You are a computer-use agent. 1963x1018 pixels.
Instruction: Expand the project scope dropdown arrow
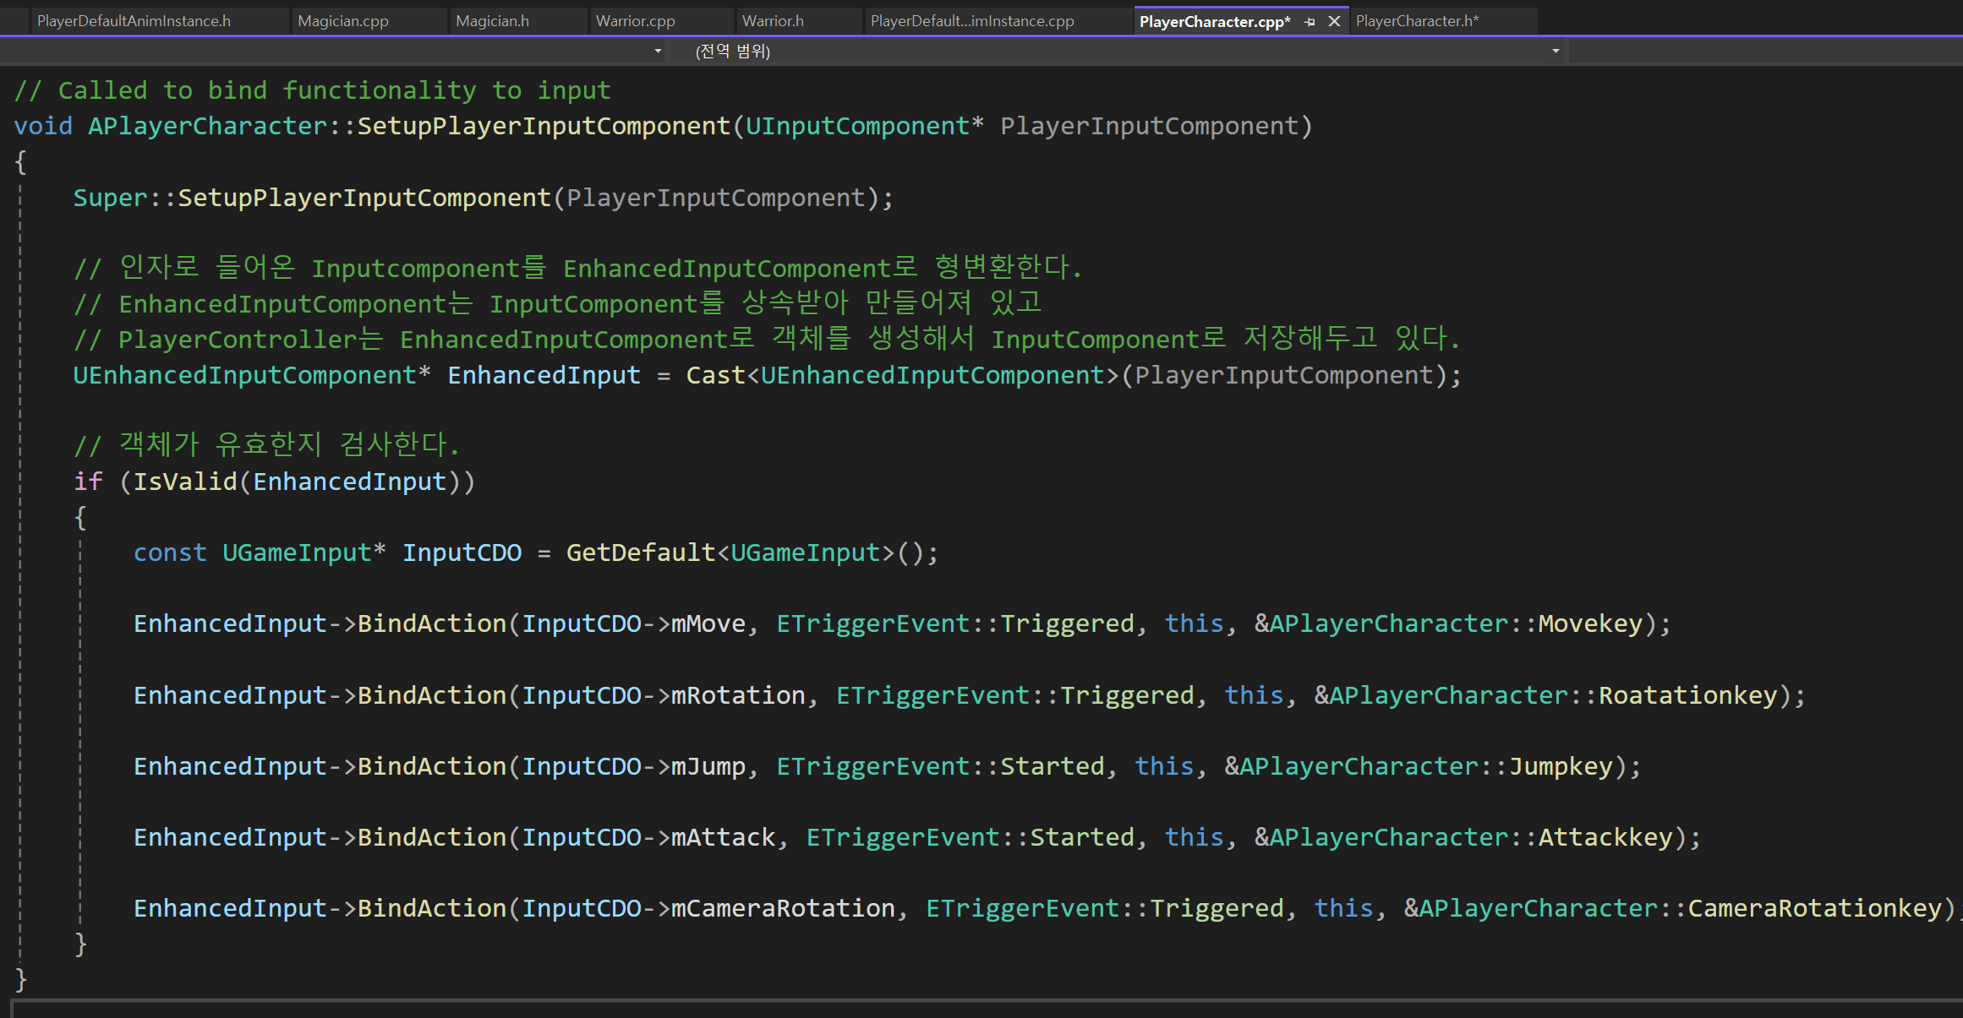click(x=658, y=52)
